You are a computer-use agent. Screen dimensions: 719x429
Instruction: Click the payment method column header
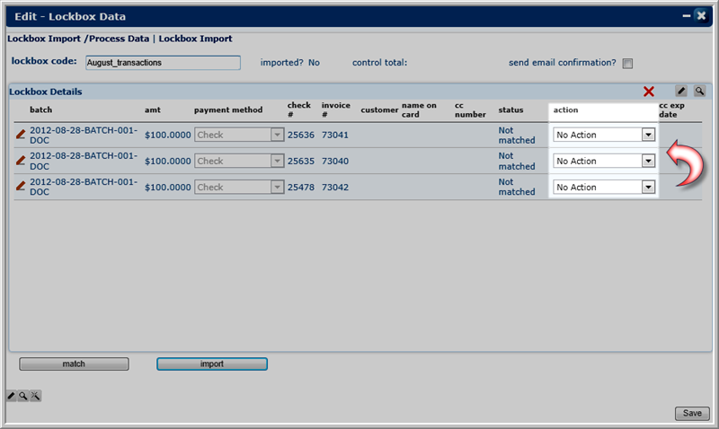228,109
